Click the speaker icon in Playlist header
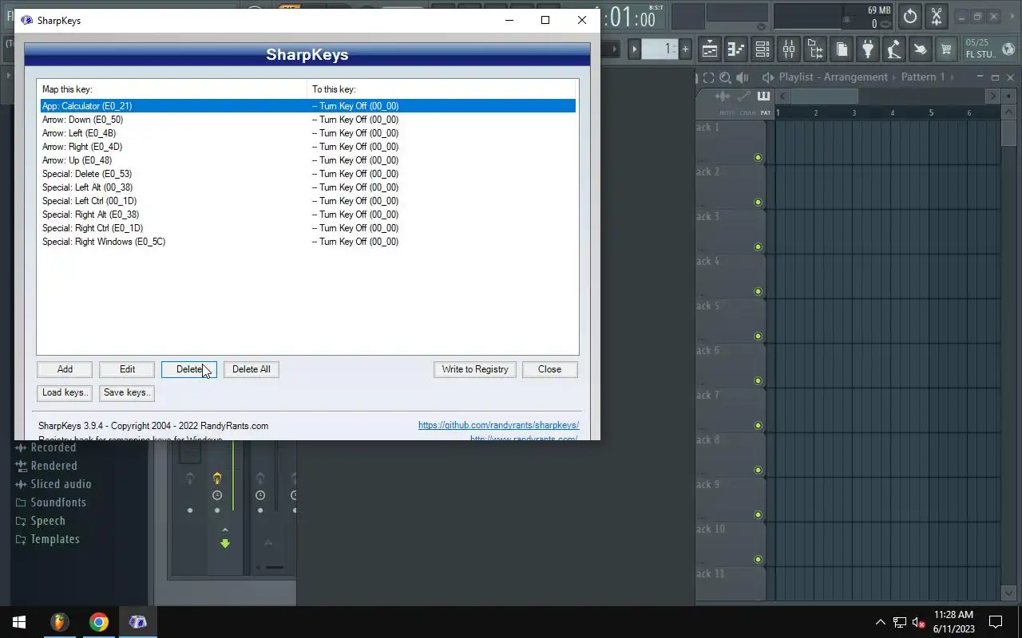This screenshot has width=1022, height=638. point(743,77)
